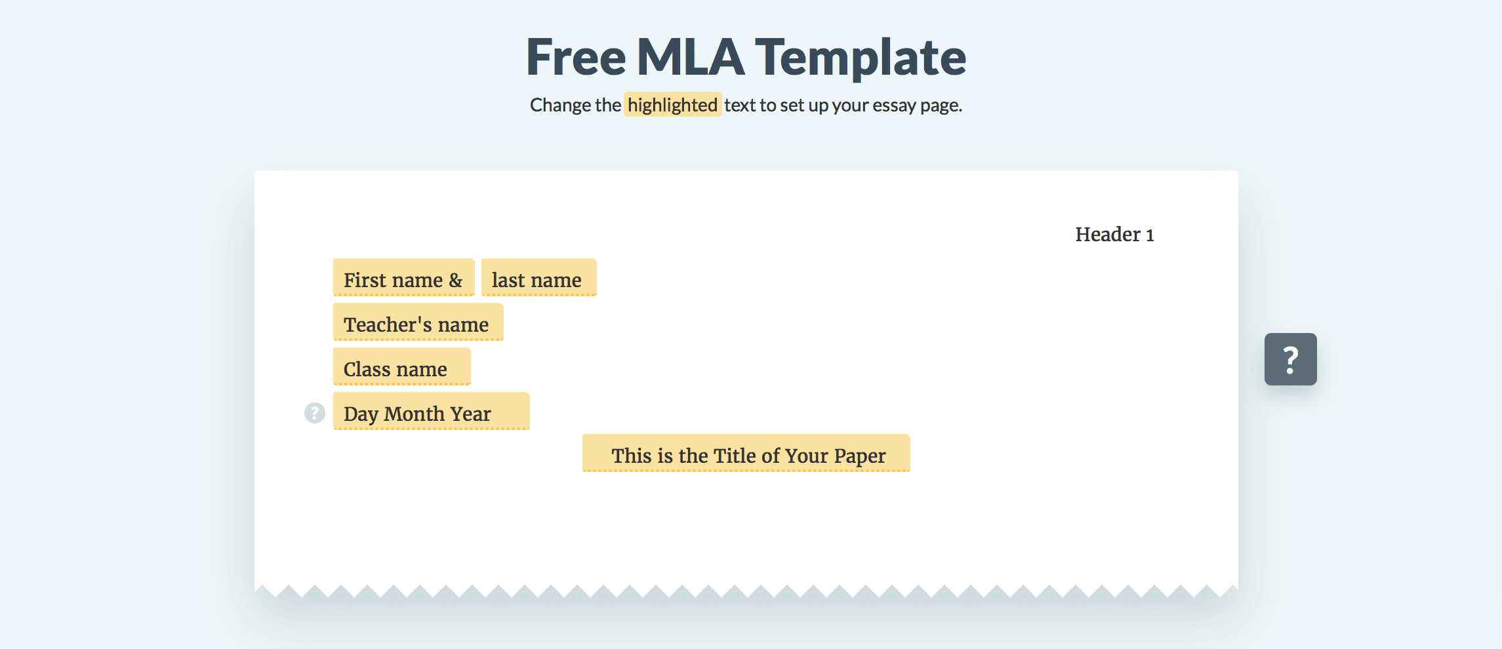Click the "Teacher's name" field
This screenshot has width=1502, height=649.
pyautogui.click(x=417, y=324)
